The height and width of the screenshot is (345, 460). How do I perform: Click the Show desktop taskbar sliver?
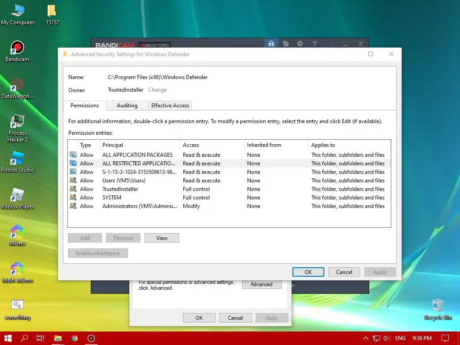[459, 338]
